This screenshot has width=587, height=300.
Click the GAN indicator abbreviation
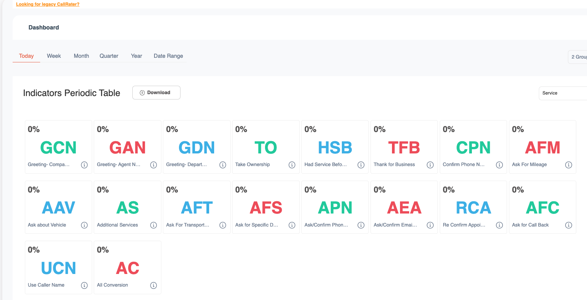click(x=128, y=148)
